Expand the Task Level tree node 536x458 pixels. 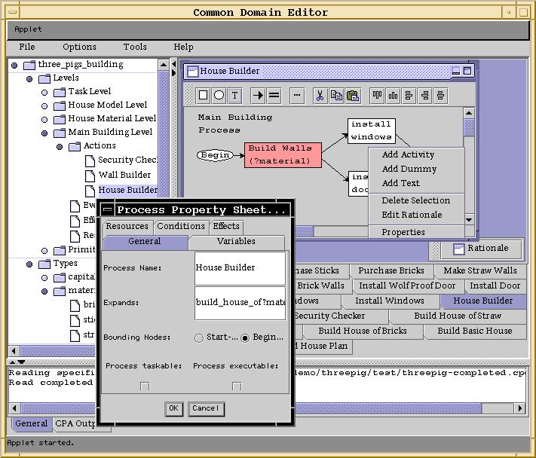pos(44,92)
